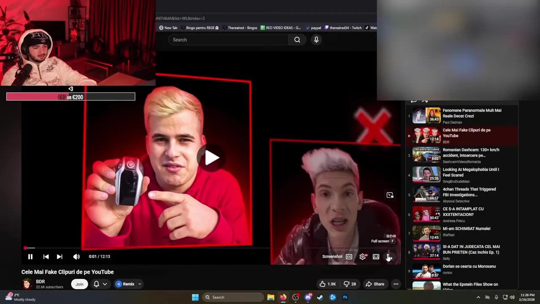This screenshot has height=304, width=540.
Task: Join the BDR channel
Action: pos(79,284)
